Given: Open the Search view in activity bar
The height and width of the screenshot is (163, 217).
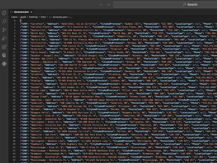Looking at the screenshot, I should pyautogui.click(x=4, y=21).
